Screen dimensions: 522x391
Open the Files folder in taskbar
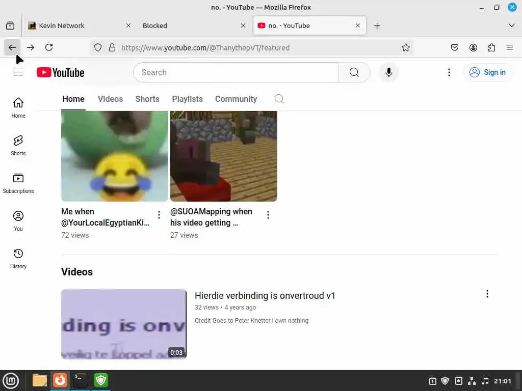[40, 380]
